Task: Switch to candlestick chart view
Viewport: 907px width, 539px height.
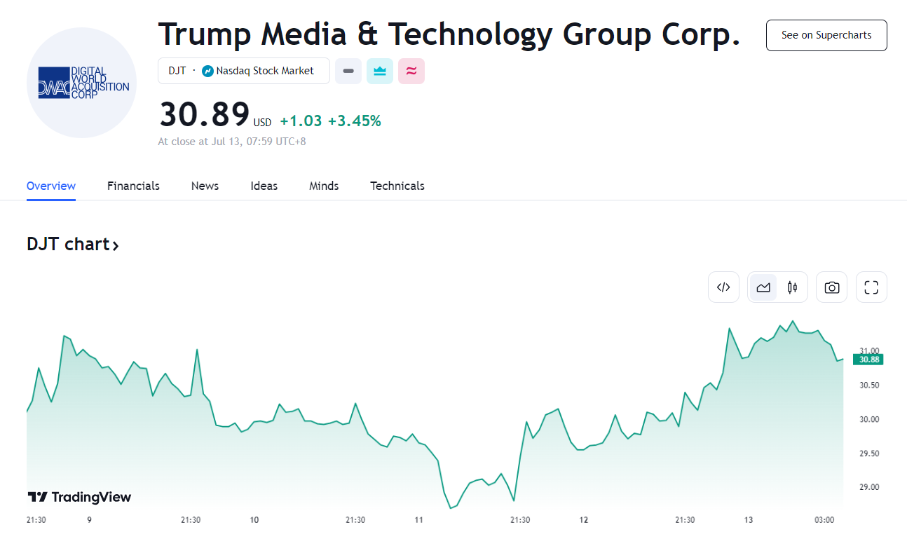Action: coord(793,287)
